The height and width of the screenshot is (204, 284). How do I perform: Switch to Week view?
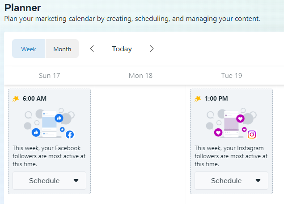pos(29,49)
